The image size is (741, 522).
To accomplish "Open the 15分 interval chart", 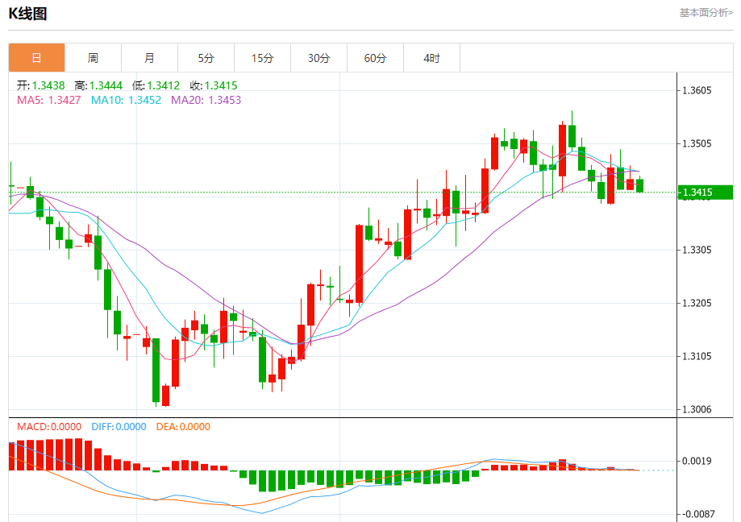I will pos(262,58).
